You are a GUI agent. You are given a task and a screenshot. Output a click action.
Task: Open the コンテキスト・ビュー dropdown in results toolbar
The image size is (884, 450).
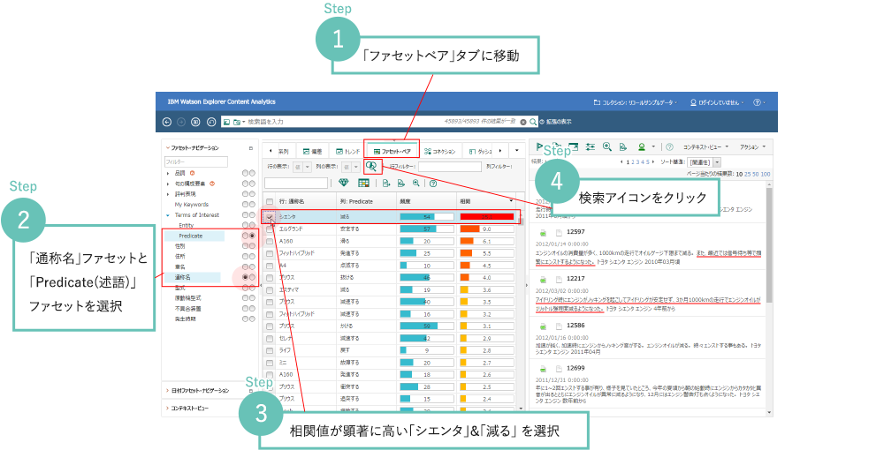[705, 146]
